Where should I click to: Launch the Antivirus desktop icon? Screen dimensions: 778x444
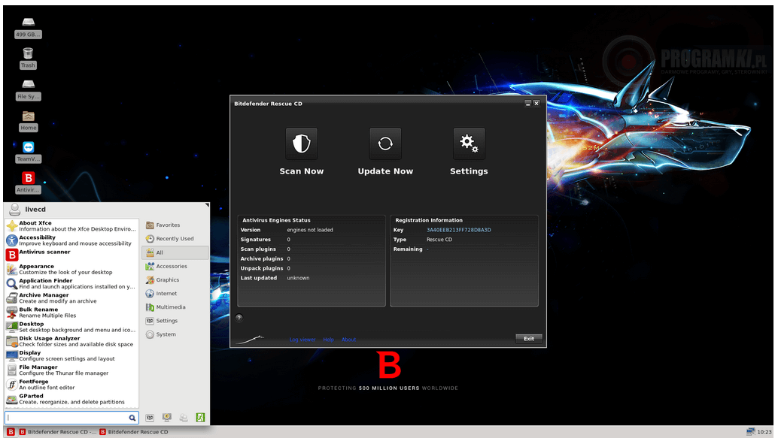[x=29, y=183]
